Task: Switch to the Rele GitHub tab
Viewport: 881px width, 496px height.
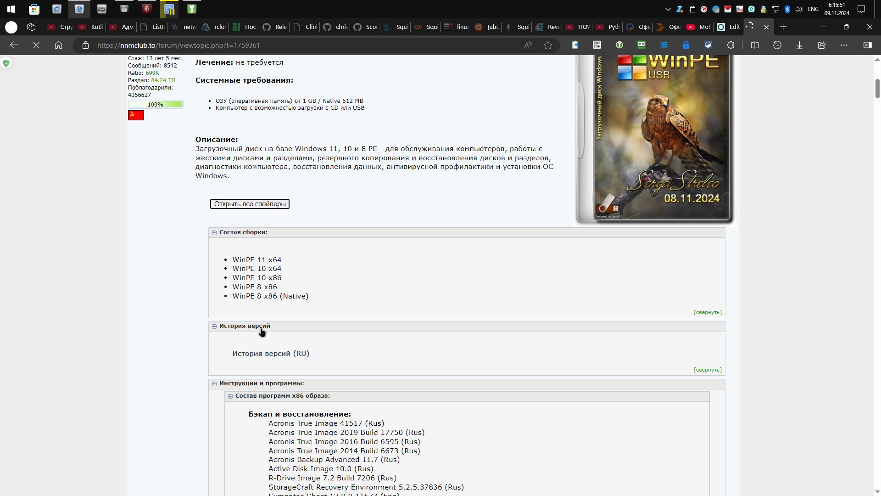Action: tap(275, 27)
